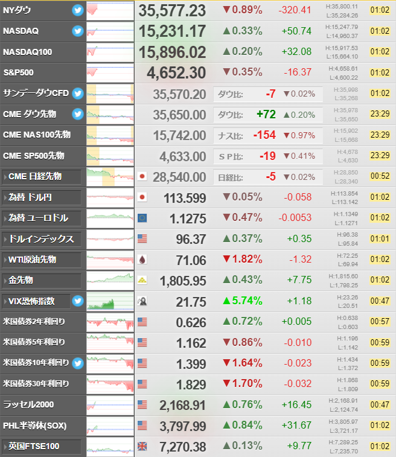Click the US flag in 米国債券5年利回り row
396x457 pixels.
[x=142, y=342]
